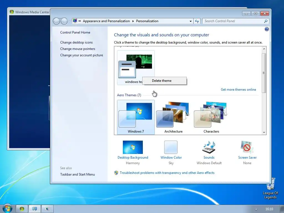Click the Windows Media Center taskbar button

click(x=22, y=209)
